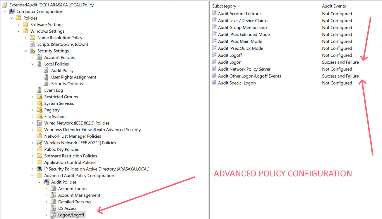The width and height of the screenshot is (382, 219).
Task: Click the Event Log icon
Action: point(39,90)
